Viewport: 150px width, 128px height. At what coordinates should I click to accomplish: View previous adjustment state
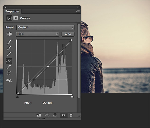tap(47, 115)
